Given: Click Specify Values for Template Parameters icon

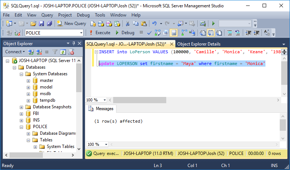Looking at the screenshot, I should pos(267,33).
